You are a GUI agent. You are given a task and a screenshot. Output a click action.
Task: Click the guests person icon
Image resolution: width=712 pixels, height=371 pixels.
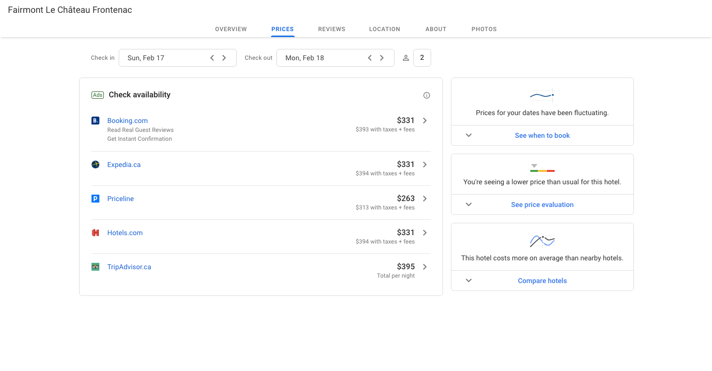[406, 58]
